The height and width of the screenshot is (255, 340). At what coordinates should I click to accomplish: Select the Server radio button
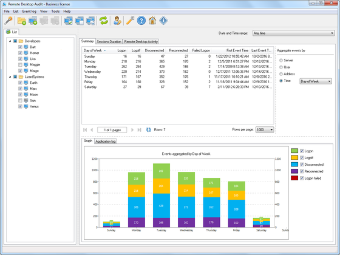coord(281,60)
